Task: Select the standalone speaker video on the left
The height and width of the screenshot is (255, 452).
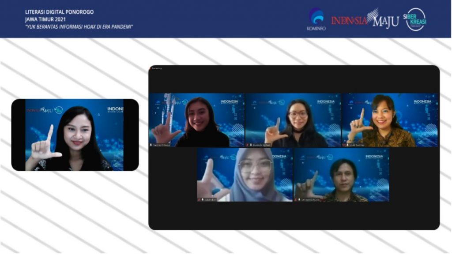Action: (75, 135)
